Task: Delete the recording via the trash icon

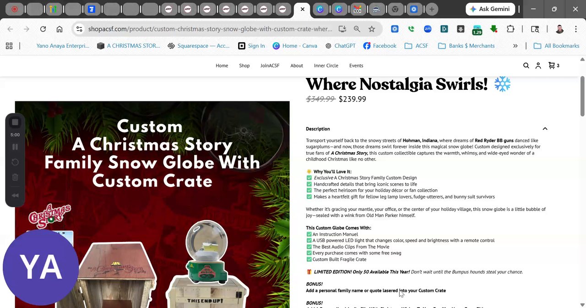Action: pos(15,177)
